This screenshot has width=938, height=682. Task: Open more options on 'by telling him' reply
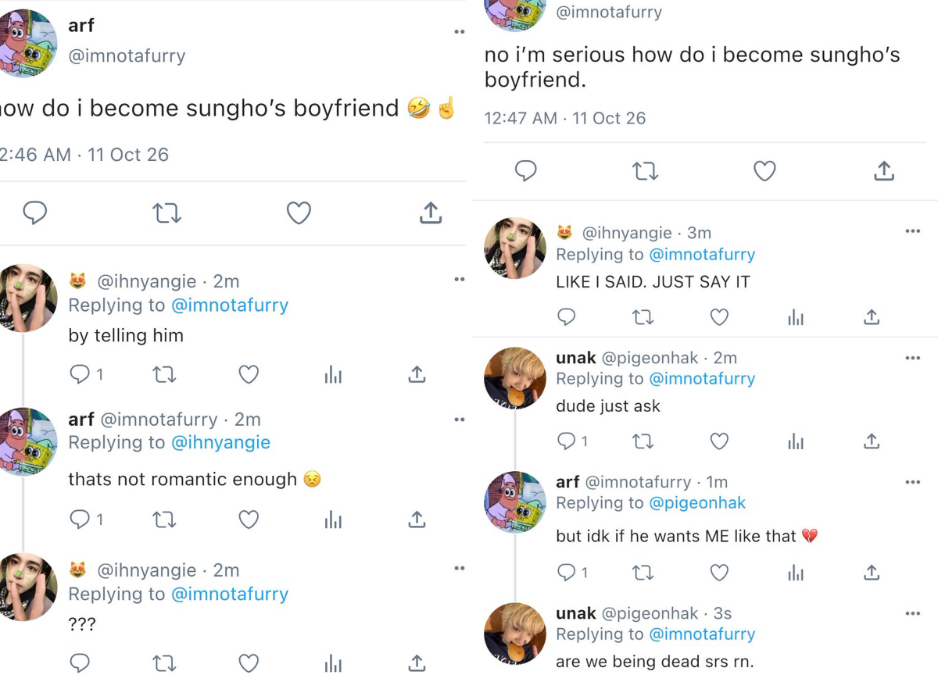459,279
